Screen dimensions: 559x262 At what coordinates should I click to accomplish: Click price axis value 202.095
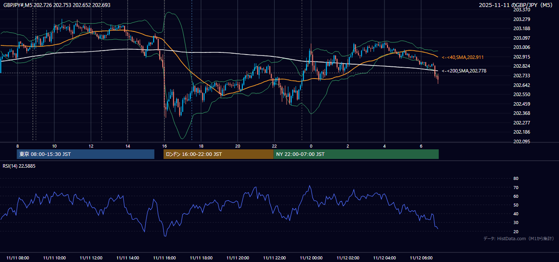tap(522, 141)
